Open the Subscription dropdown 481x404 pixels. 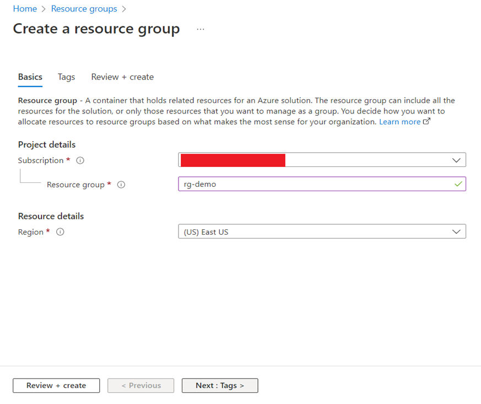pyautogui.click(x=322, y=159)
